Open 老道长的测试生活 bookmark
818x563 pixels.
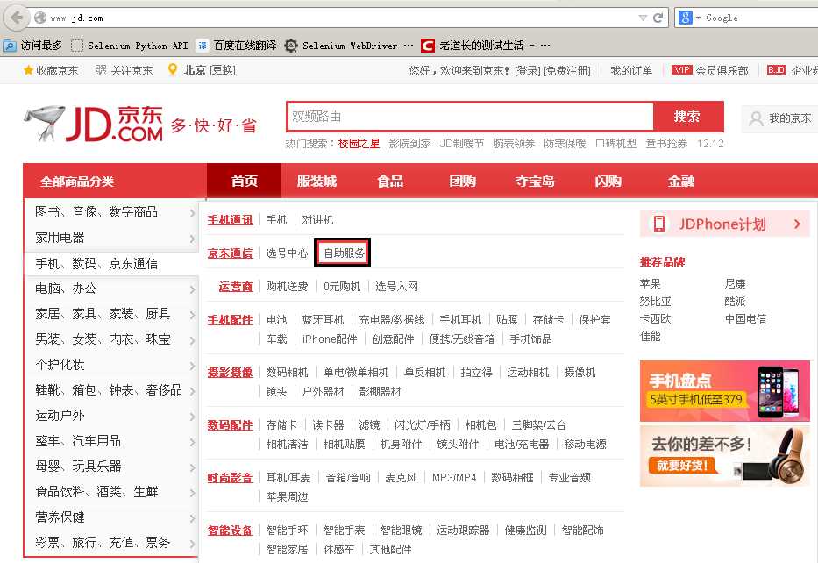click(x=485, y=46)
